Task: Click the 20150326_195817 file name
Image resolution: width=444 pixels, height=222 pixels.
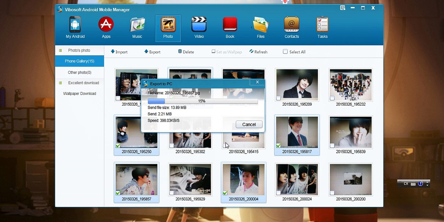Action: 297,152
